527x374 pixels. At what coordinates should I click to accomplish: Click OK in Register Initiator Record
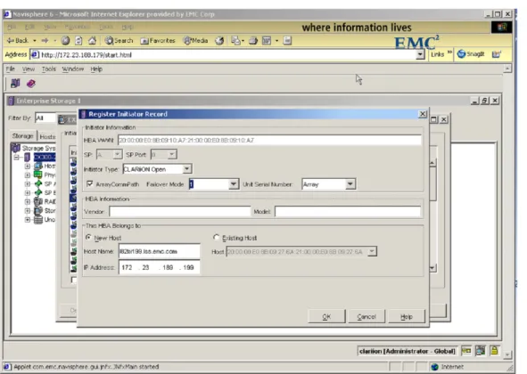326,317
